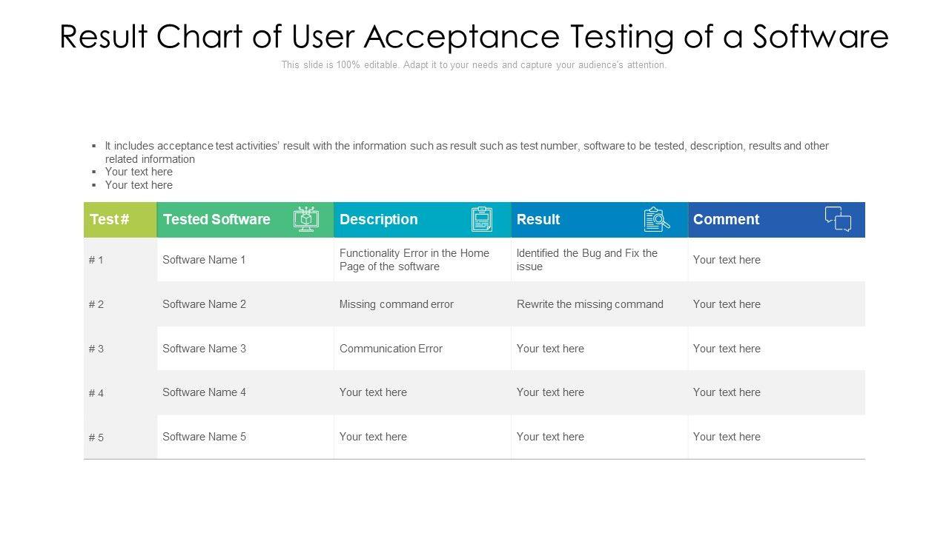Select the Description column header text

coord(378,219)
